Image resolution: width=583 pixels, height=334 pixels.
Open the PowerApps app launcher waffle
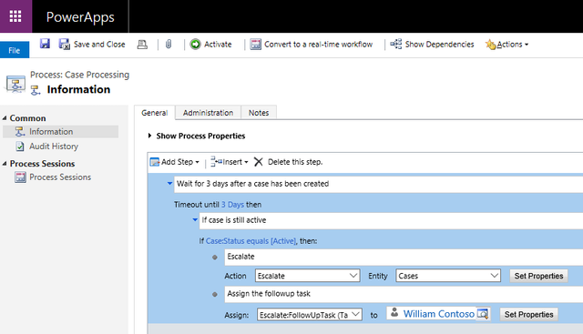(15, 16)
